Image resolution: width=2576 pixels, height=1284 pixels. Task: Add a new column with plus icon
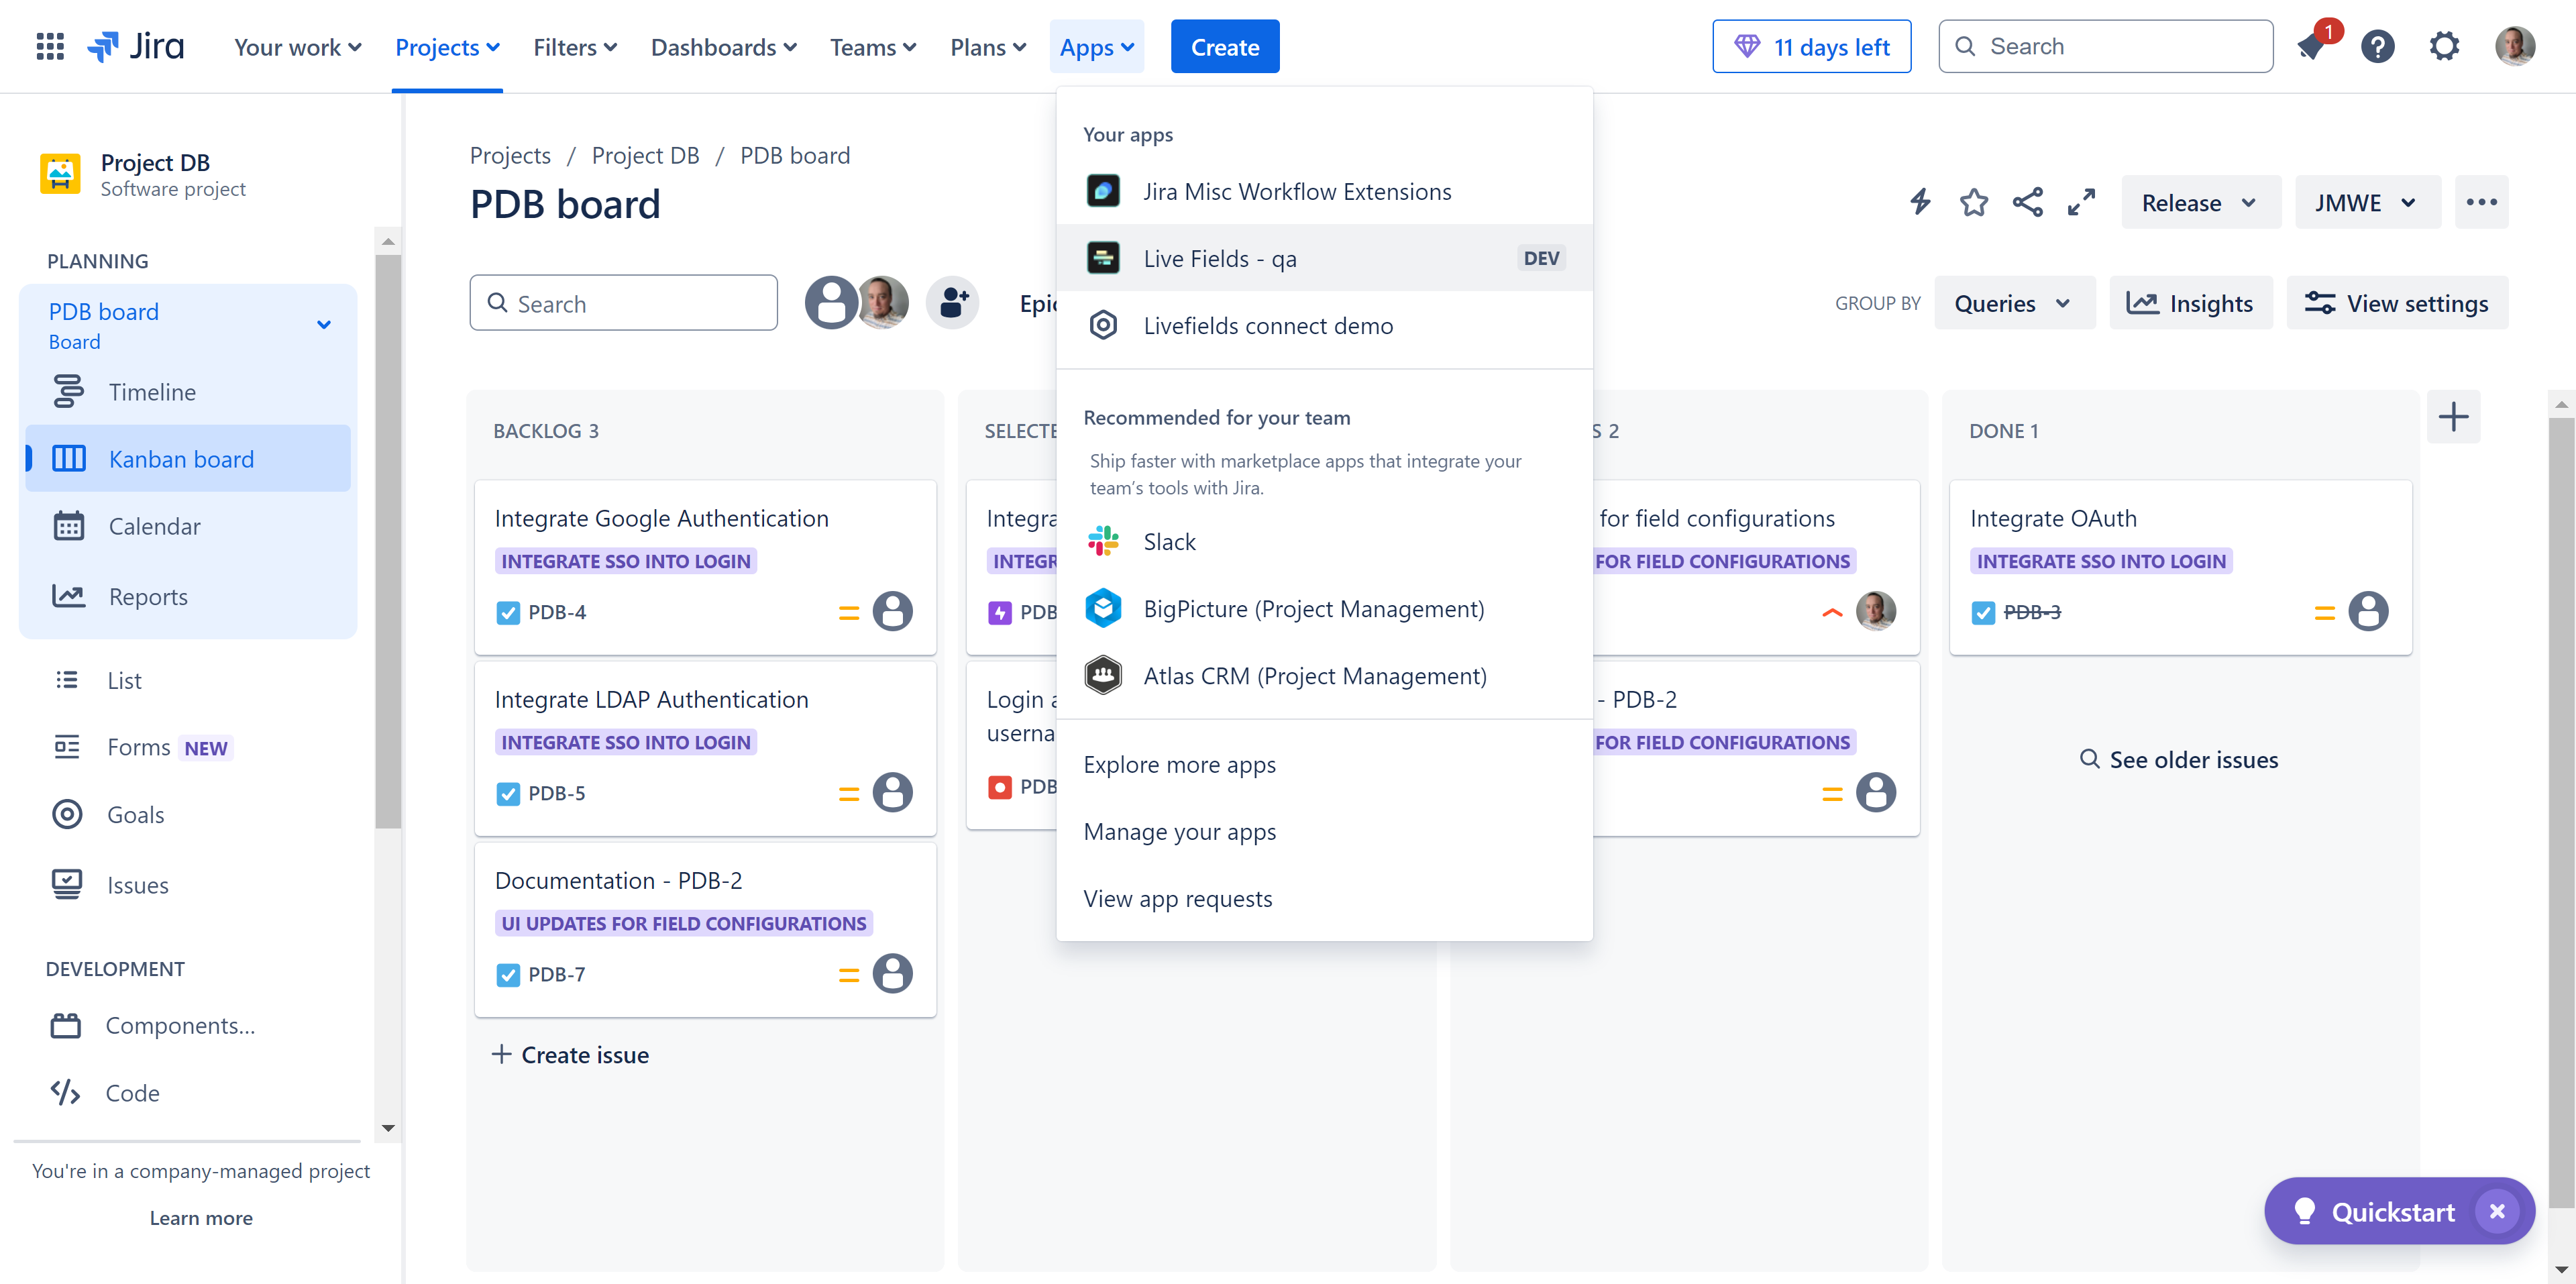pos(2453,417)
